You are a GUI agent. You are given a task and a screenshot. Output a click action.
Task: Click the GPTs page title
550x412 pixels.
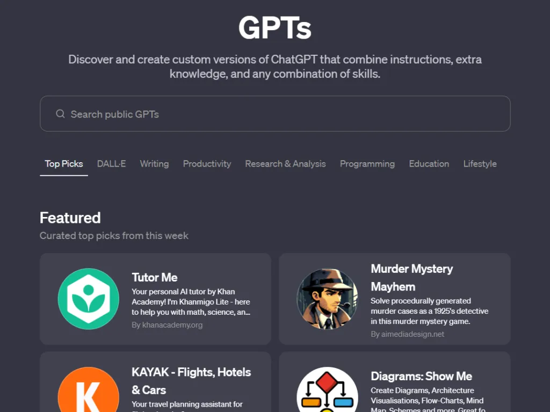[x=275, y=27]
